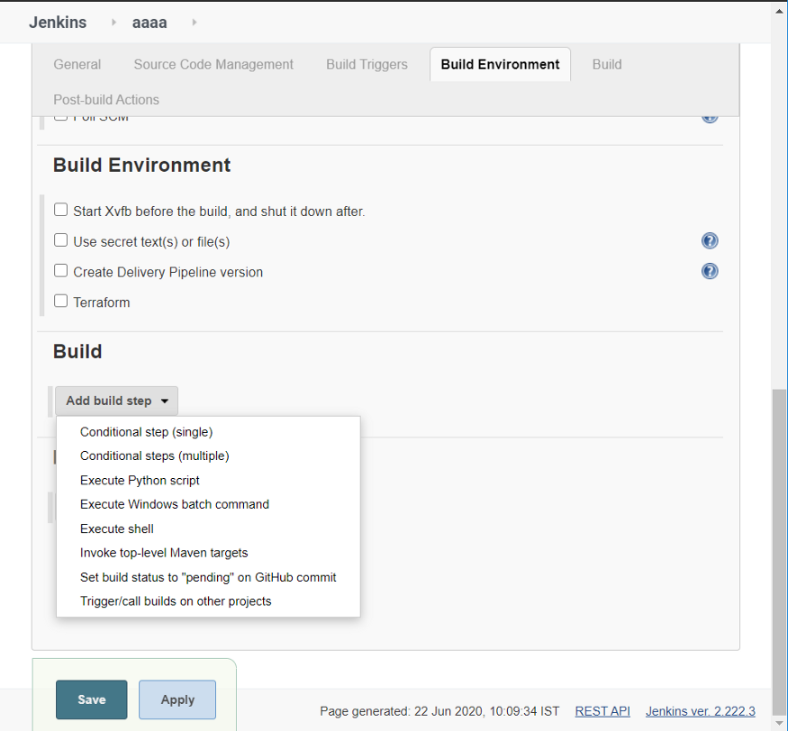This screenshot has width=788, height=731.
Task: Select Invoke top-level Maven targets
Action: [x=164, y=553]
